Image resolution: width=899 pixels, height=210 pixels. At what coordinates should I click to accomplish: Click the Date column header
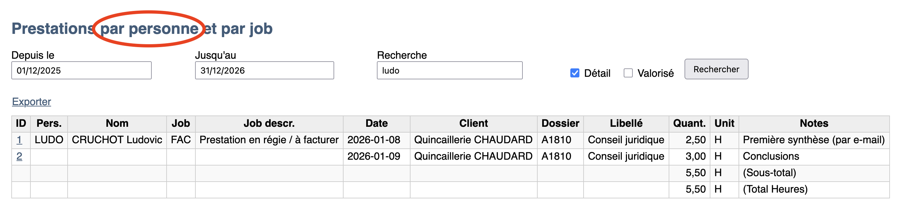coord(376,123)
